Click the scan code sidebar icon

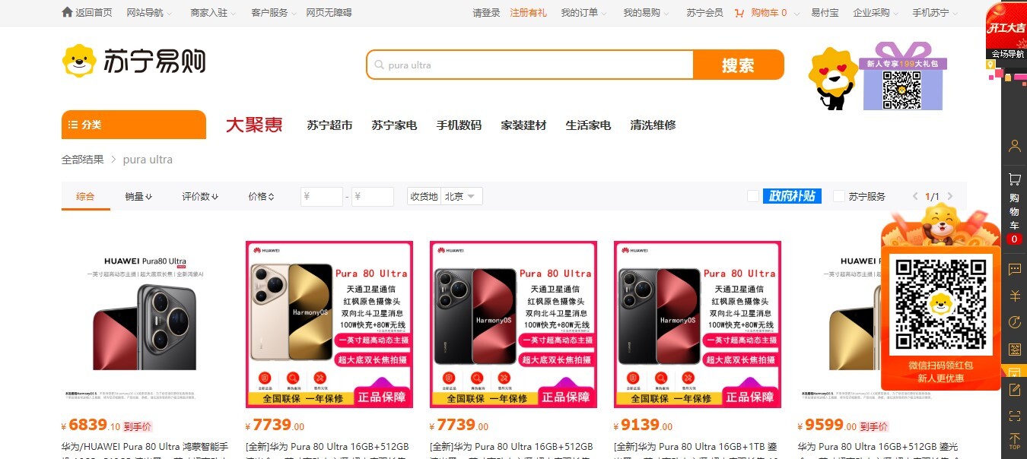1014,416
